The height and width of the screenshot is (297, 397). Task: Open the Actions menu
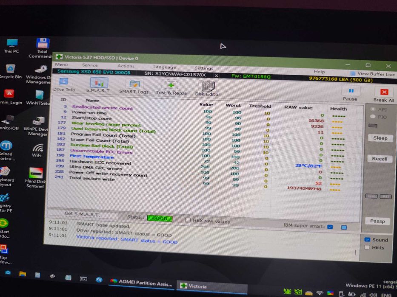click(x=126, y=66)
